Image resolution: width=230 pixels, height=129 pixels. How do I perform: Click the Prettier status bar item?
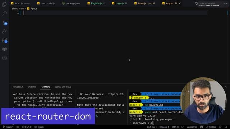(211, 127)
